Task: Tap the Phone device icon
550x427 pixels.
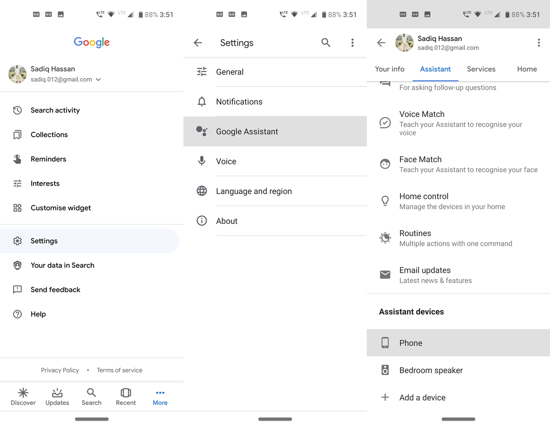Action: pyautogui.click(x=385, y=343)
